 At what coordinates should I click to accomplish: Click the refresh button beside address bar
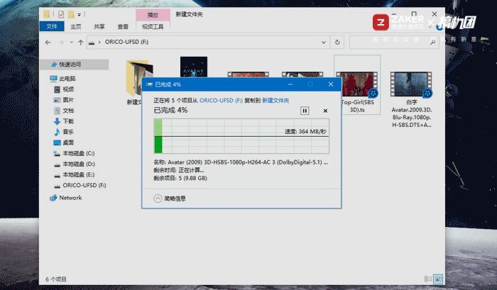pos(337,42)
